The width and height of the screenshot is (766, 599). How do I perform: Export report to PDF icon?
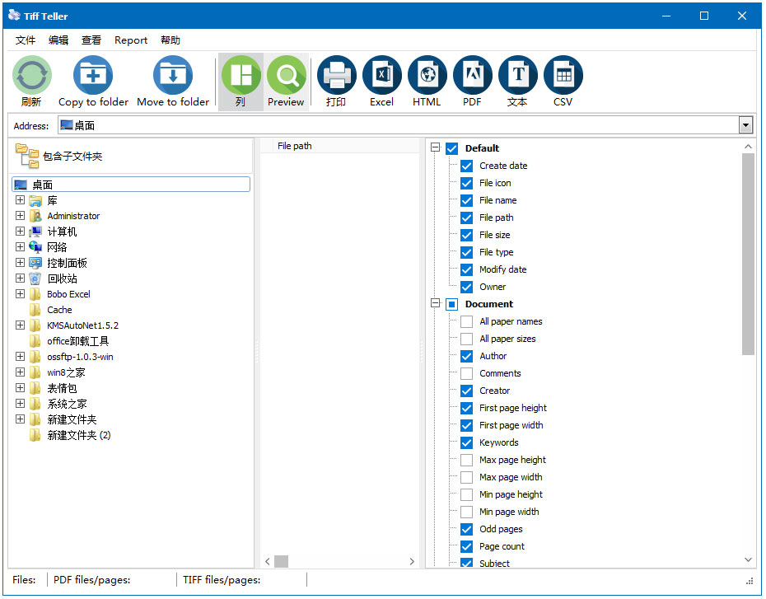[473, 75]
